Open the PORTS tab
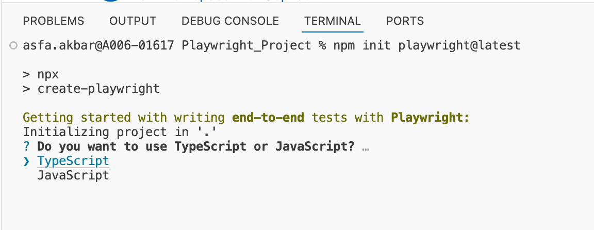Viewport: 594px width, 230px height. [x=405, y=21]
